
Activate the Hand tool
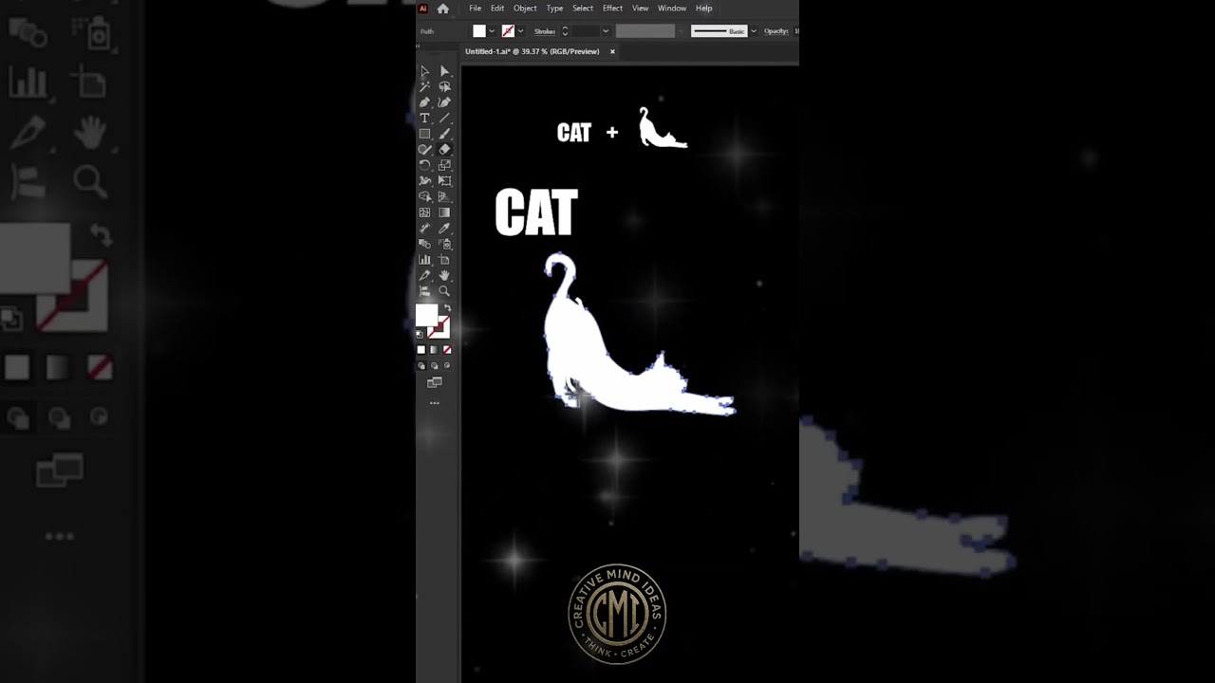coord(444,275)
